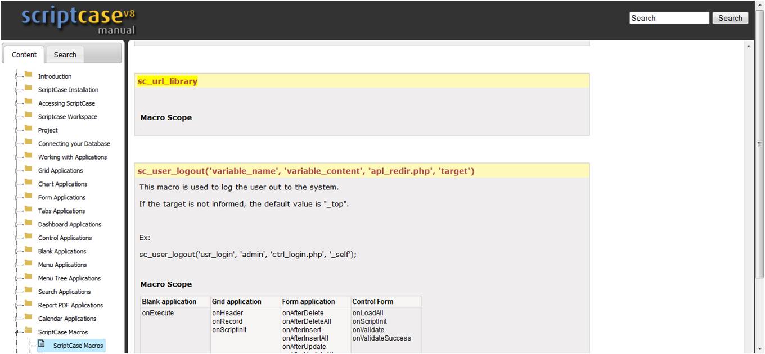Select the Content tab in sidebar
The height and width of the screenshot is (354, 765).
[24, 55]
